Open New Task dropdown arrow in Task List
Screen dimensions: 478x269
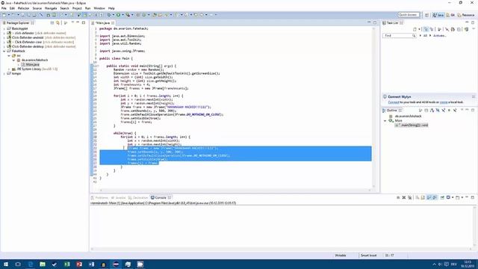[x=420, y=30]
